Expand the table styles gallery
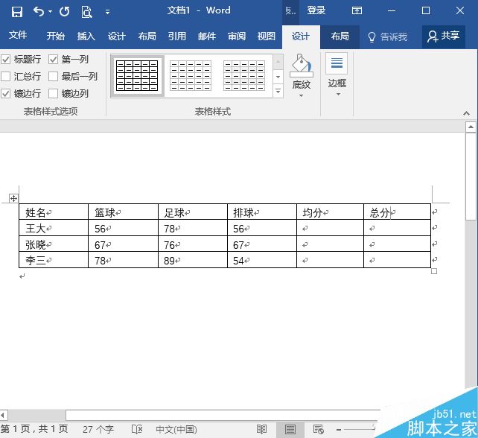This screenshot has height=438, width=478. coord(278,92)
